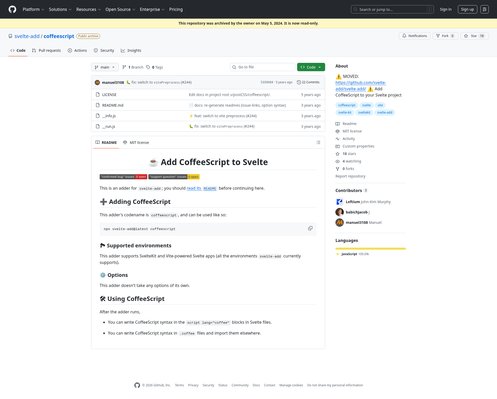Select the MIT license tab in file viewer

[x=136, y=143]
